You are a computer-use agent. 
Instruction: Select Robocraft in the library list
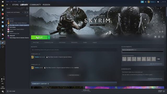pos(12,36)
